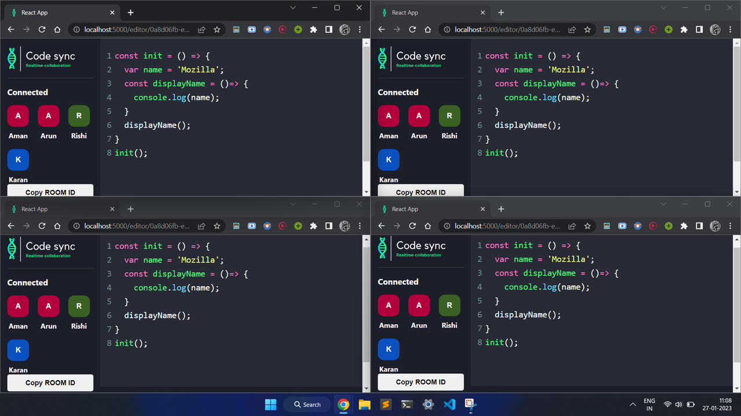Click the red video extension icon

coord(283,29)
